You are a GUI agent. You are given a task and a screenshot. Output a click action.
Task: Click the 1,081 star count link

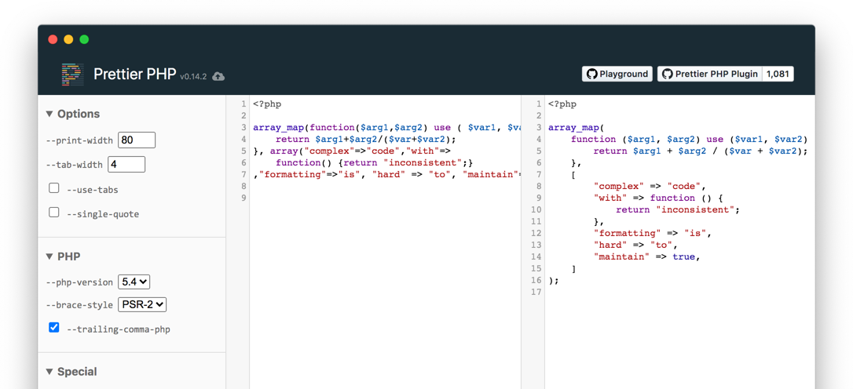(x=778, y=75)
